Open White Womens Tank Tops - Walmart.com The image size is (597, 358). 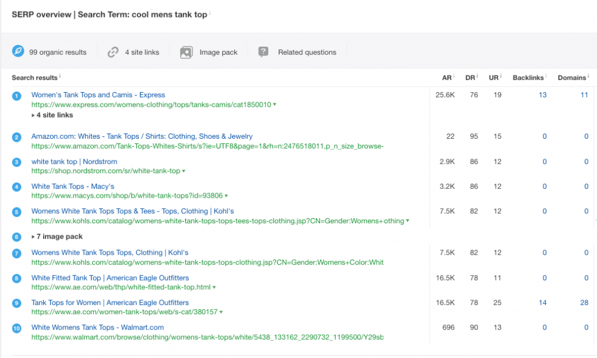pos(97,328)
